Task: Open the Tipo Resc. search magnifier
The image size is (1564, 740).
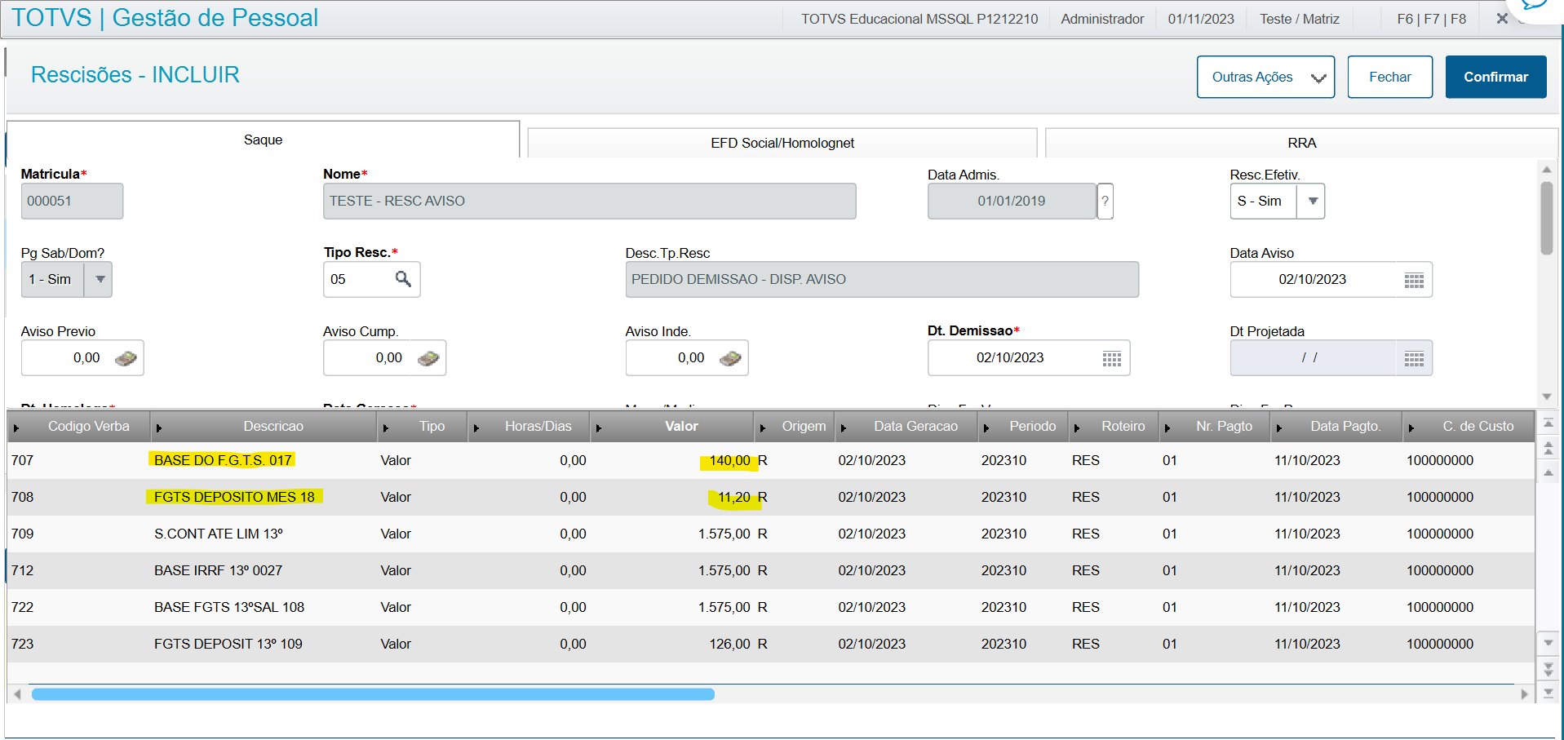Action: (x=403, y=279)
